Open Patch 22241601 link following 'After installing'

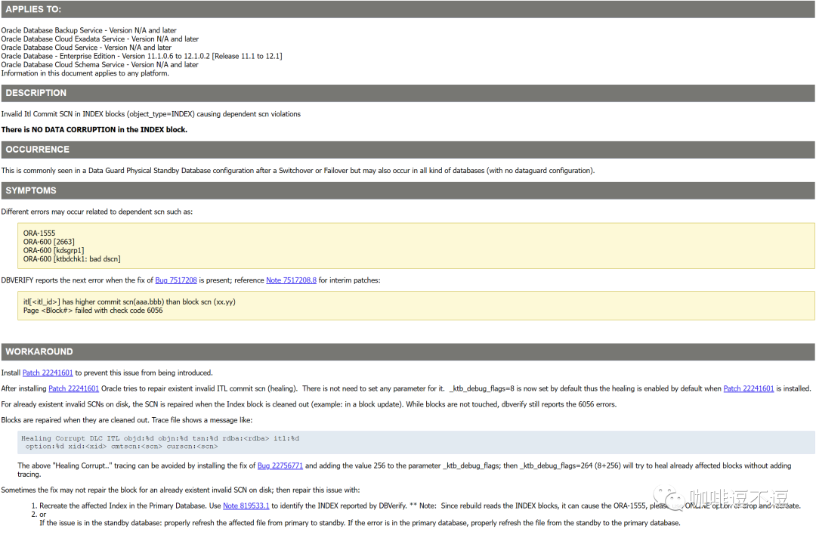click(73, 388)
